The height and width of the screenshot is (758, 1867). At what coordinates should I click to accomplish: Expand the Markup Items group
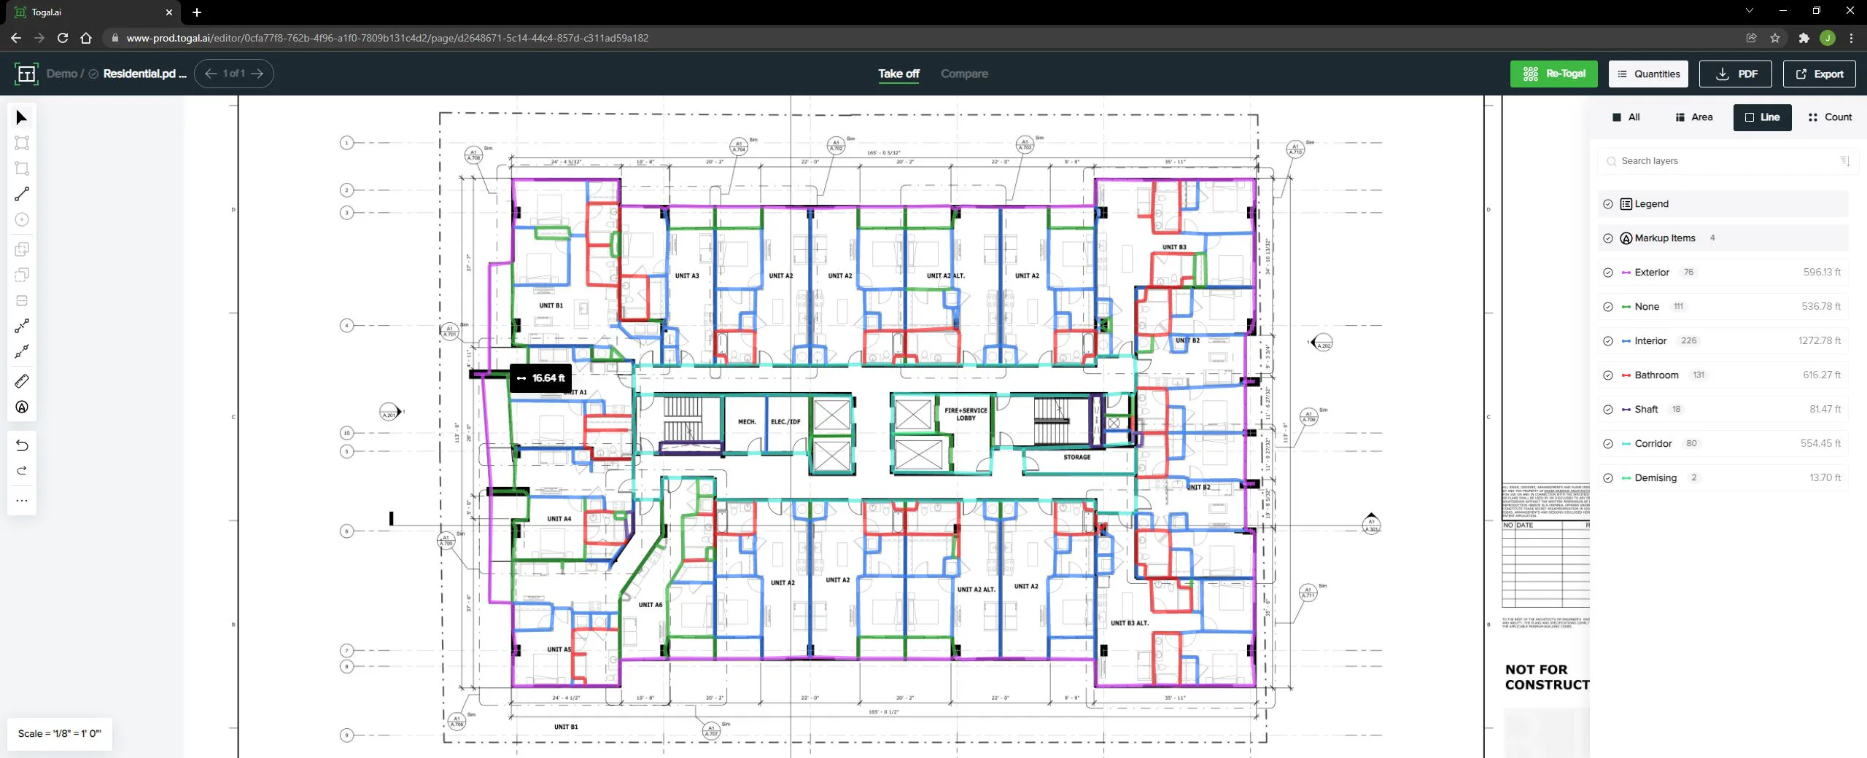[1723, 238]
